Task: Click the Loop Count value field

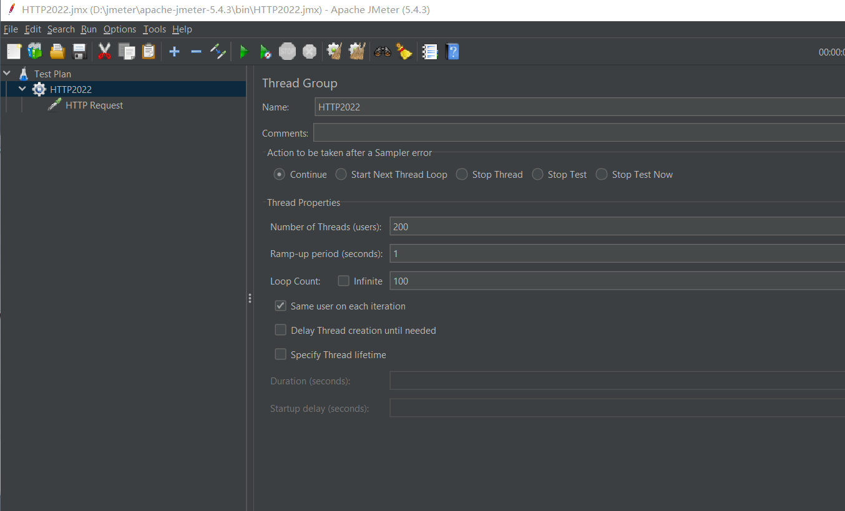Action: coord(617,281)
